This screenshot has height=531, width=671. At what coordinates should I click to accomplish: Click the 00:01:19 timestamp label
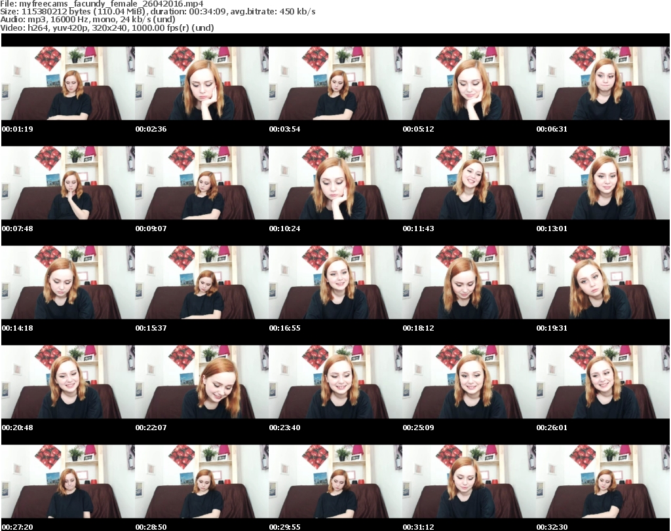pyautogui.click(x=18, y=129)
